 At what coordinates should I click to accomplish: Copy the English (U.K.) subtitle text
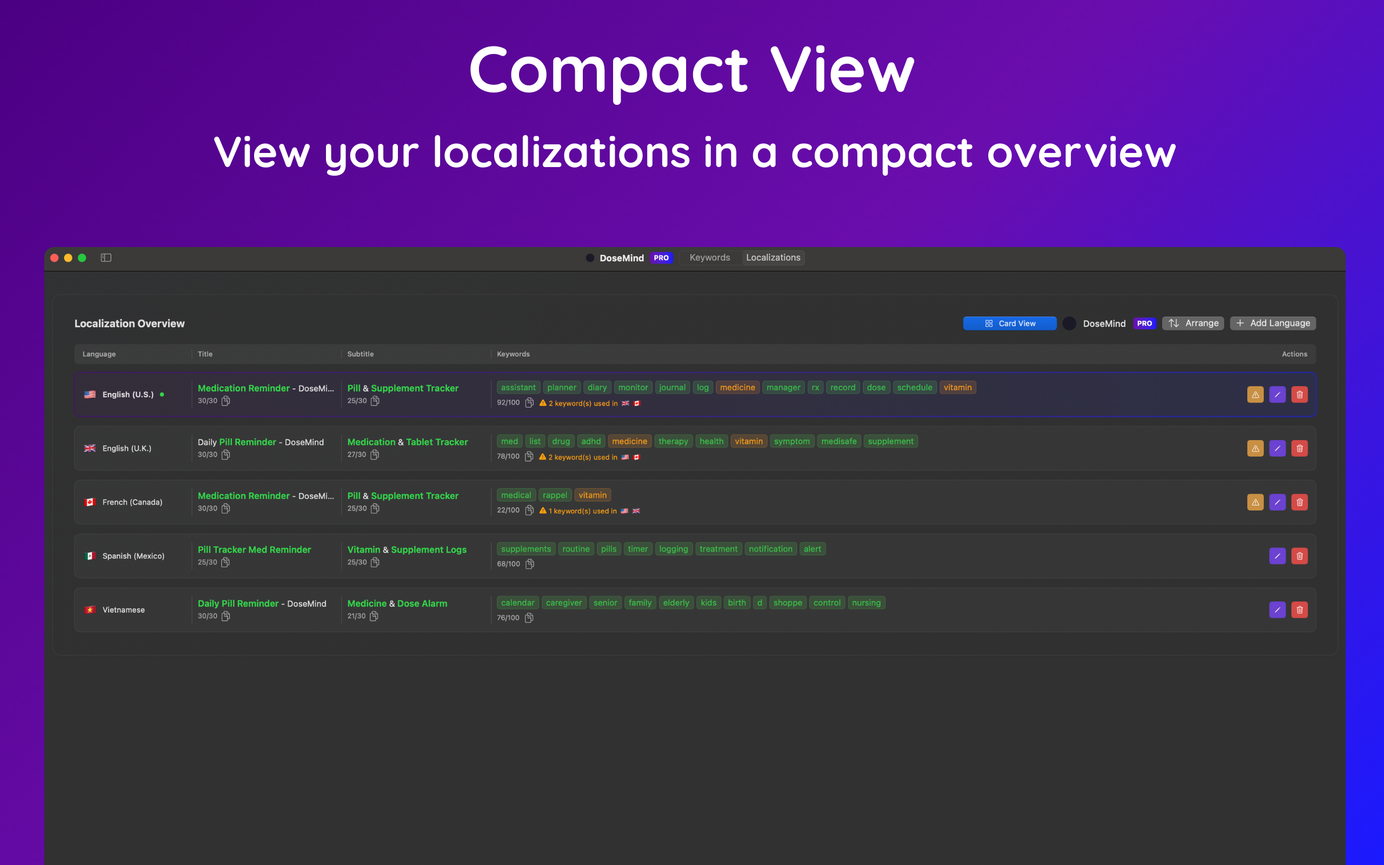pyautogui.click(x=375, y=455)
